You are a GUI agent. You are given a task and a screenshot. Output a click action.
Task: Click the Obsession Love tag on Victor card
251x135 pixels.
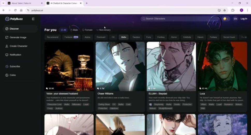[x=54, y=104]
